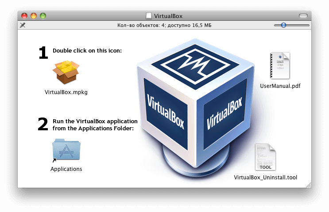Click the VirtualBox.mpkg file name label

point(66,92)
